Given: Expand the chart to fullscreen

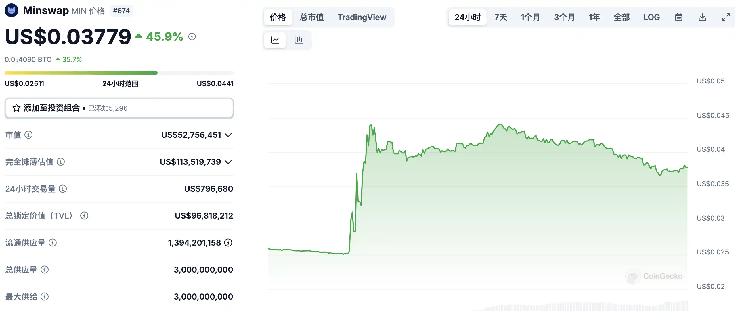Looking at the screenshot, I should [x=726, y=17].
